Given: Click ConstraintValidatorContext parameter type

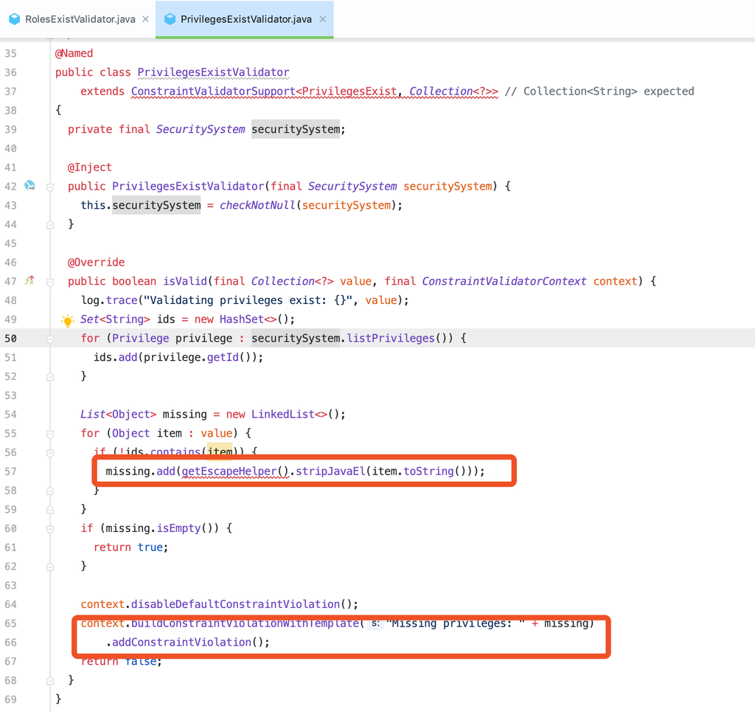Looking at the screenshot, I should [504, 281].
